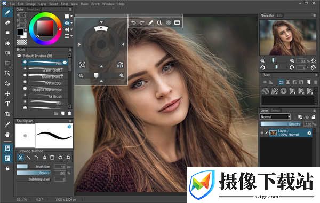Select the Crop tool
This screenshot has width=320, height=203.
tap(7, 114)
